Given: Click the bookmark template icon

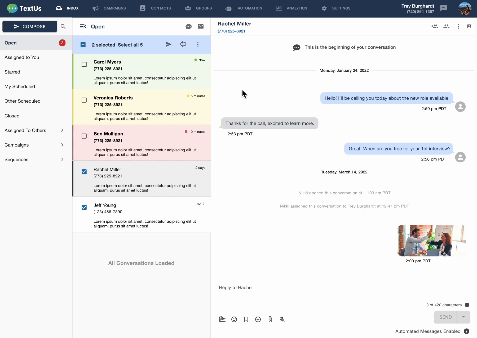Looking at the screenshot, I should pos(246,319).
